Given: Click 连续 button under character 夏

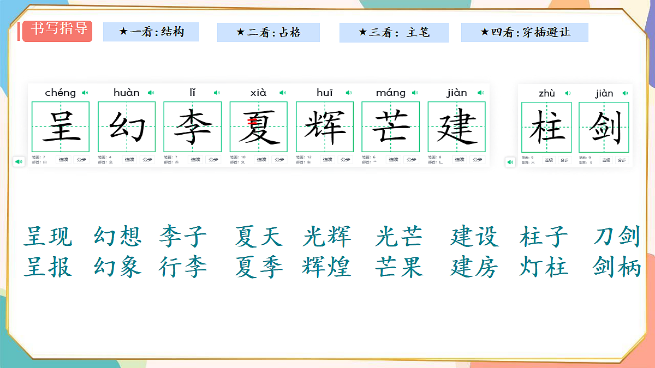Looking at the screenshot, I should [261, 160].
